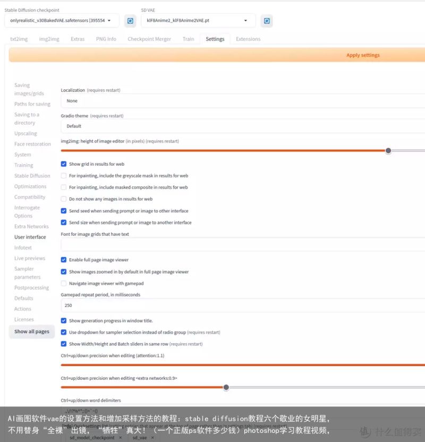
Task: Open Paths for saving settings page
Action: coord(32,104)
